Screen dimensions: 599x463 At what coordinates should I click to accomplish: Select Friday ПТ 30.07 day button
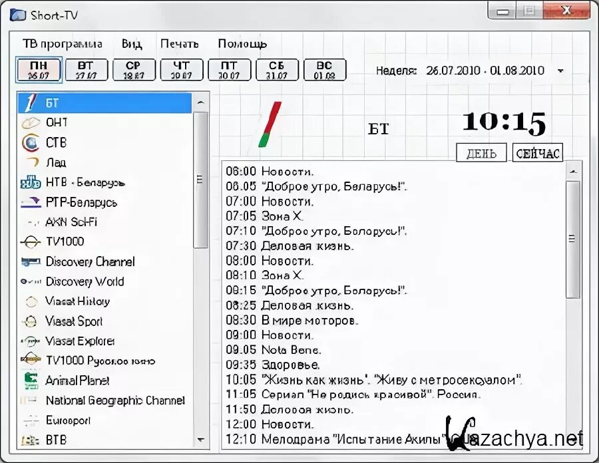click(x=229, y=70)
